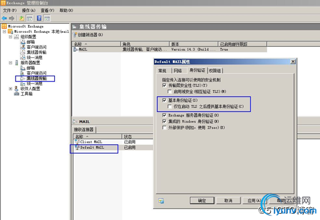The height and width of the screenshot is (220, 320).
Task: Open the 查看 menu
Action: [47, 10]
